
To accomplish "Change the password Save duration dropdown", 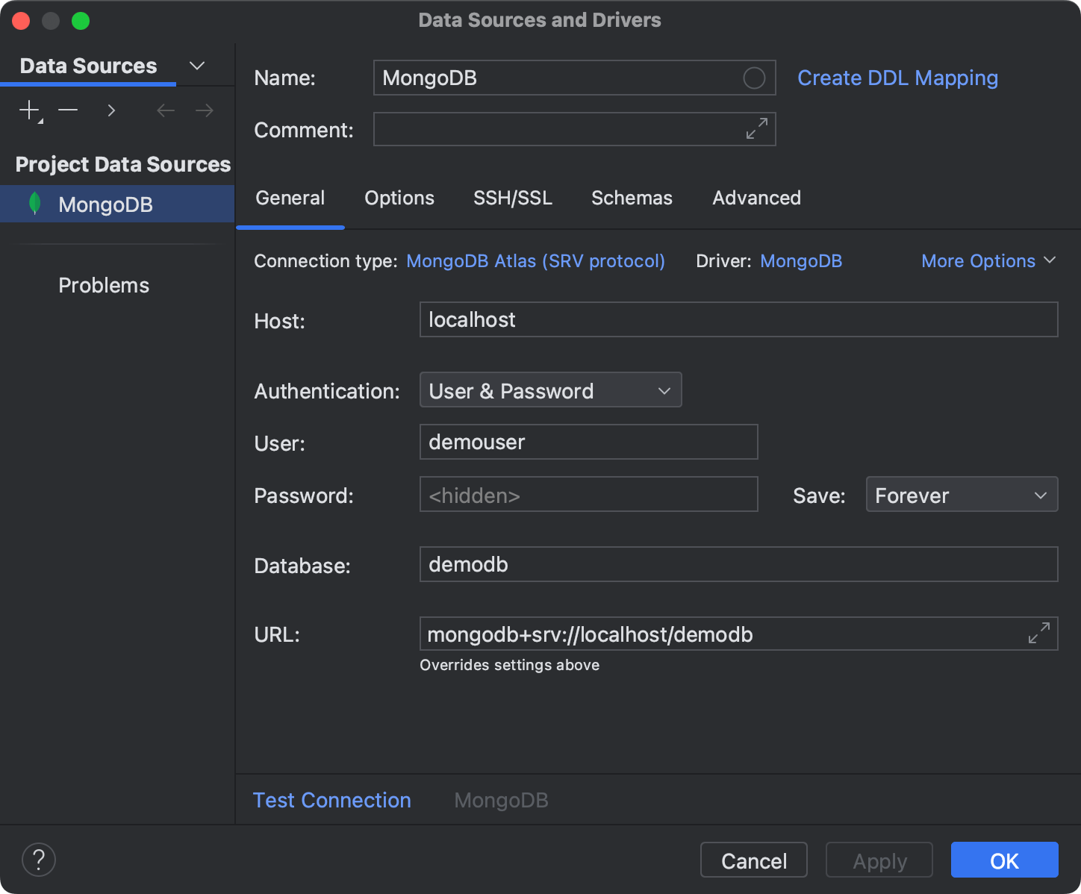I will 962,494.
